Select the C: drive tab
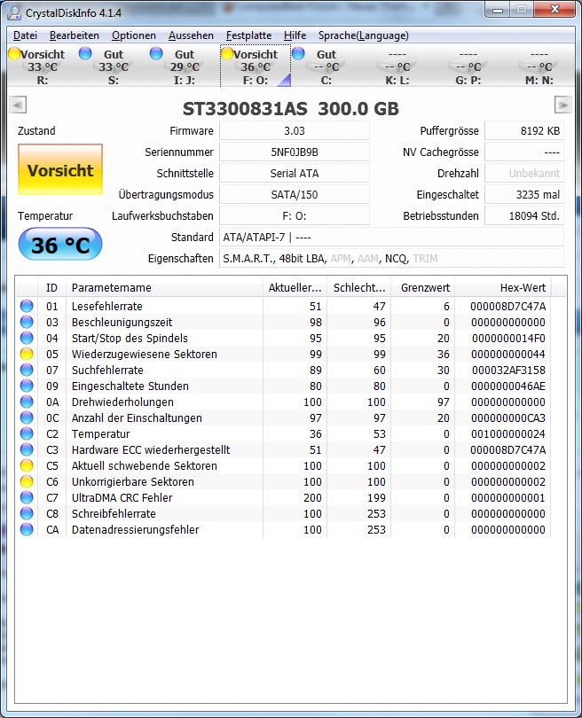Screen dimensions: 582x718 point(326,66)
